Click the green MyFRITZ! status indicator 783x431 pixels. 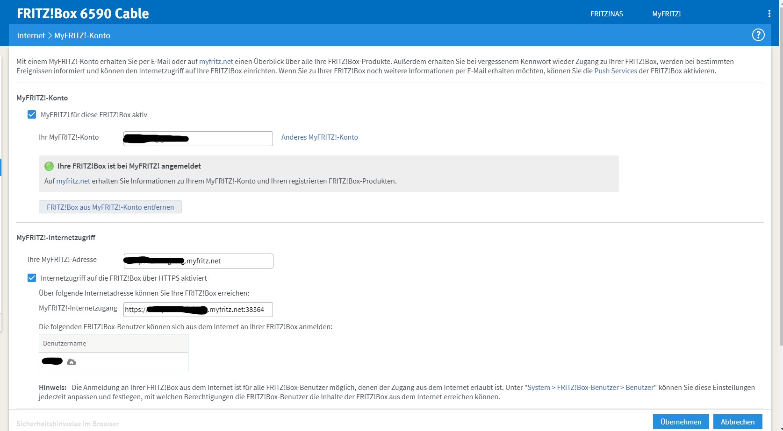(x=49, y=166)
